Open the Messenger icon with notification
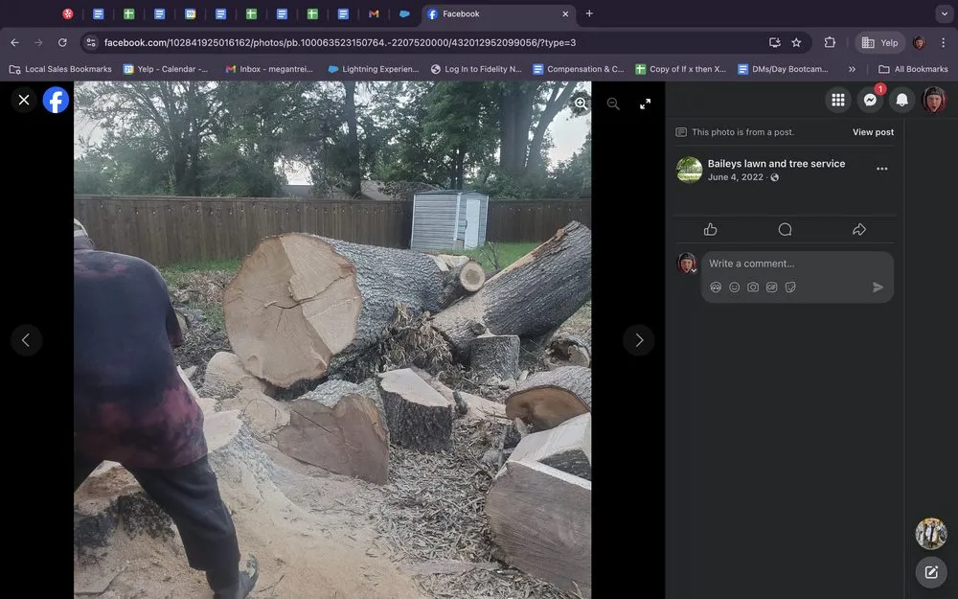958x599 pixels. [x=870, y=100]
